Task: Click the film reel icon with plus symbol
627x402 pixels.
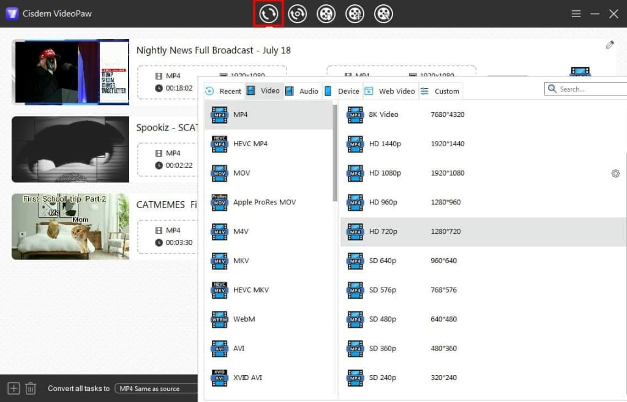Action: (x=355, y=13)
